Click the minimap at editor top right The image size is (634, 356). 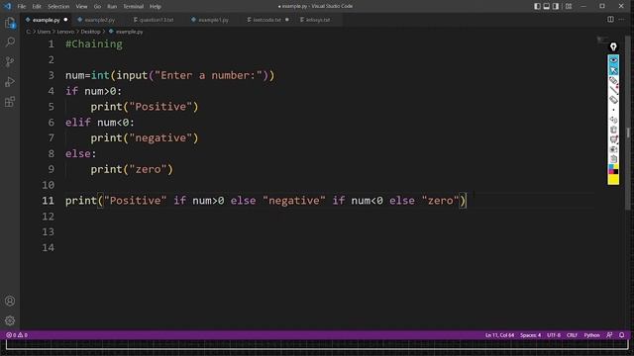[x=601, y=40]
